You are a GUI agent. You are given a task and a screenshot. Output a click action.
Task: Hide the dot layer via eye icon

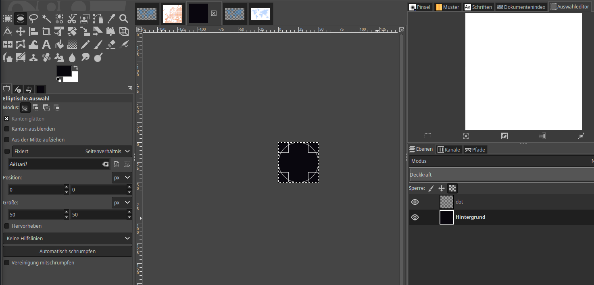[415, 202]
